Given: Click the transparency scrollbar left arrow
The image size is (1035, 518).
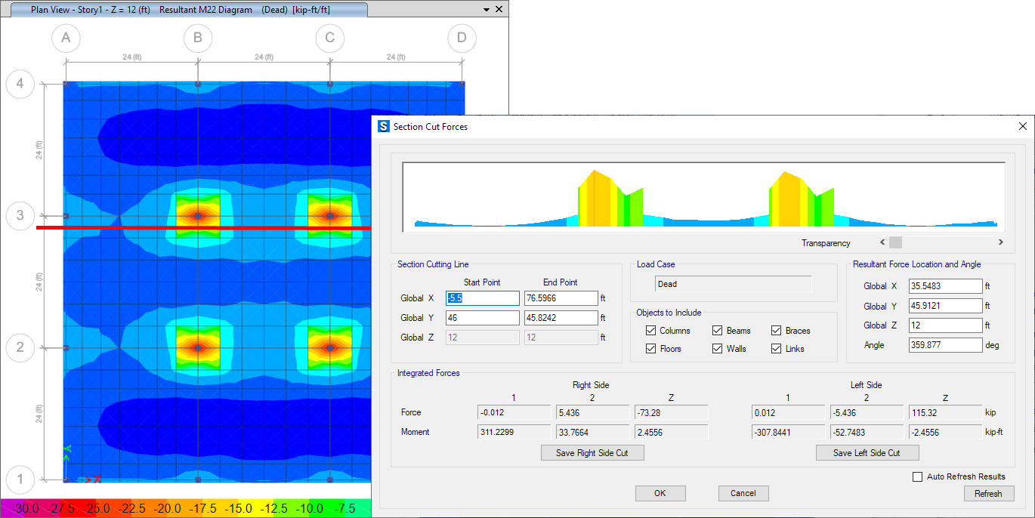Looking at the screenshot, I should coord(882,242).
